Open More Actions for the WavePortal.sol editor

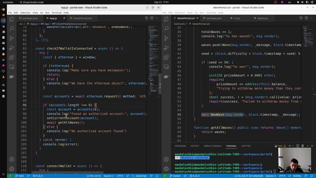pyautogui.click(x=312, y=18)
